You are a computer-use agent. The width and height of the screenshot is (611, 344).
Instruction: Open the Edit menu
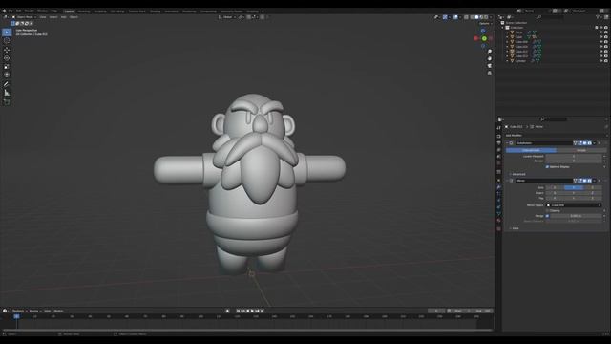(18, 11)
